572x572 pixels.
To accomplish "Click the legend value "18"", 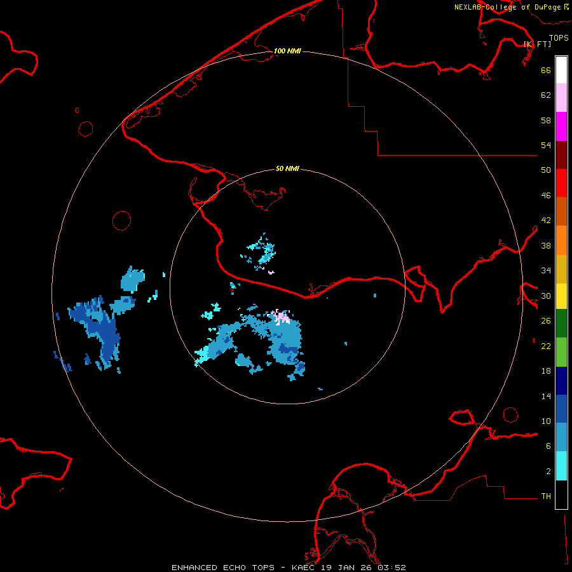I will 546,371.
